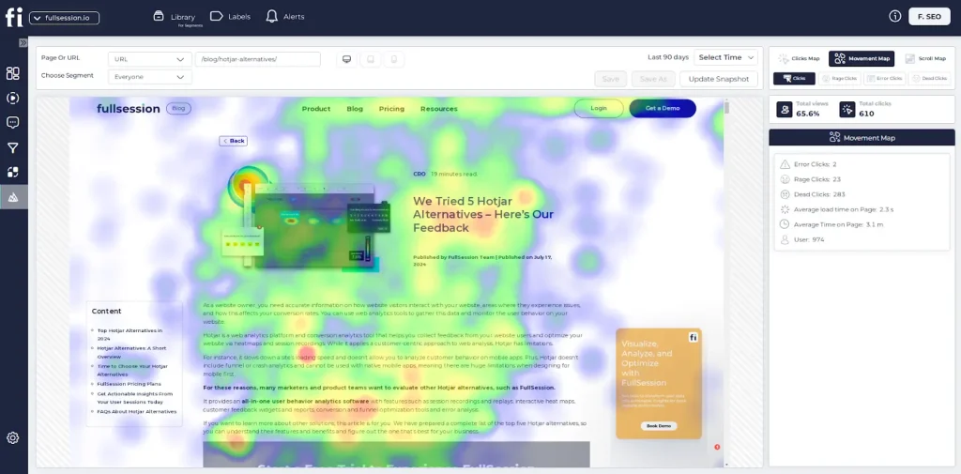The image size is (961, 474).
Task: Click the Product nav item in preview
Action: pyautogui.click(x=316, y=109)
